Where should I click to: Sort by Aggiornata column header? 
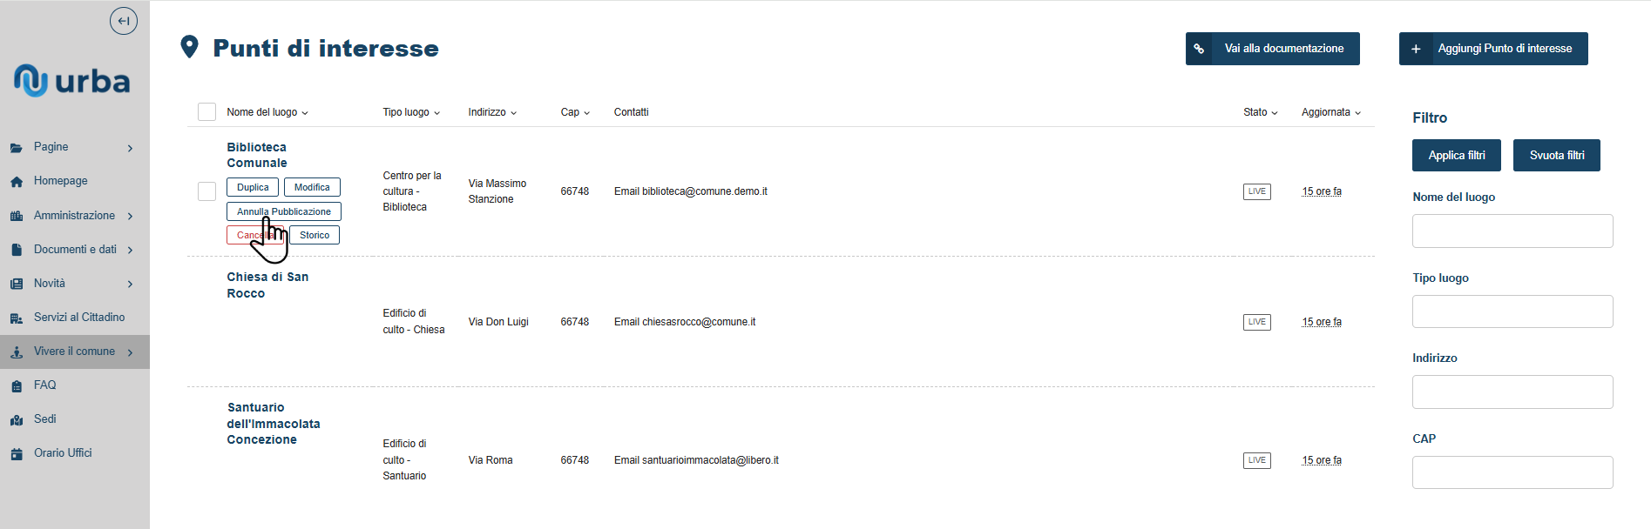pyautogui.click(x=1331, y=112)
